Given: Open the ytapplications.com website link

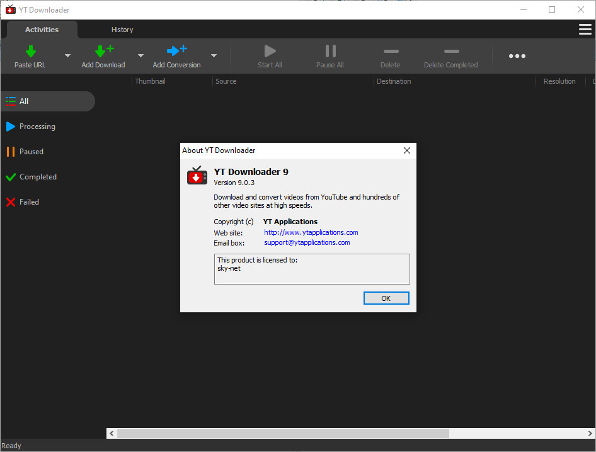Looking at the screenshot, I should click(311, 232).
